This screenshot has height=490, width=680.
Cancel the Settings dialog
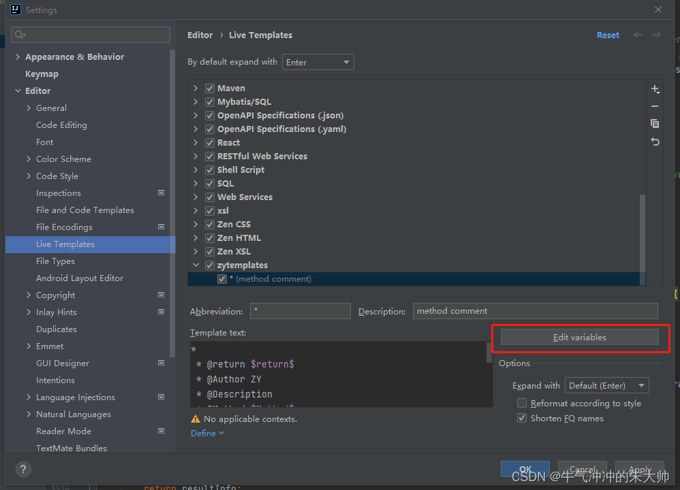(x=582, y=469)
